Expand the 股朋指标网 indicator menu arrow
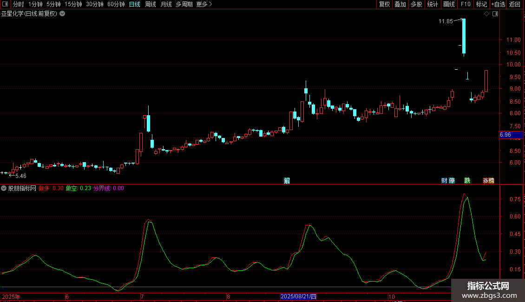The width and height of the screenshot is (525, 302). (4, 188)
